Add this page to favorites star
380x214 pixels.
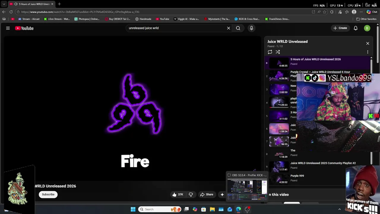coord(324,12)
